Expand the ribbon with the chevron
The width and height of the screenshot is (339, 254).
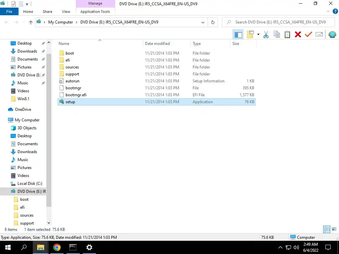click(x=328, y=12)
